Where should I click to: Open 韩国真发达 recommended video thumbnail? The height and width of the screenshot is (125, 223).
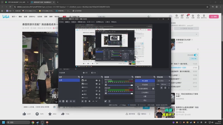pos(164,112)
